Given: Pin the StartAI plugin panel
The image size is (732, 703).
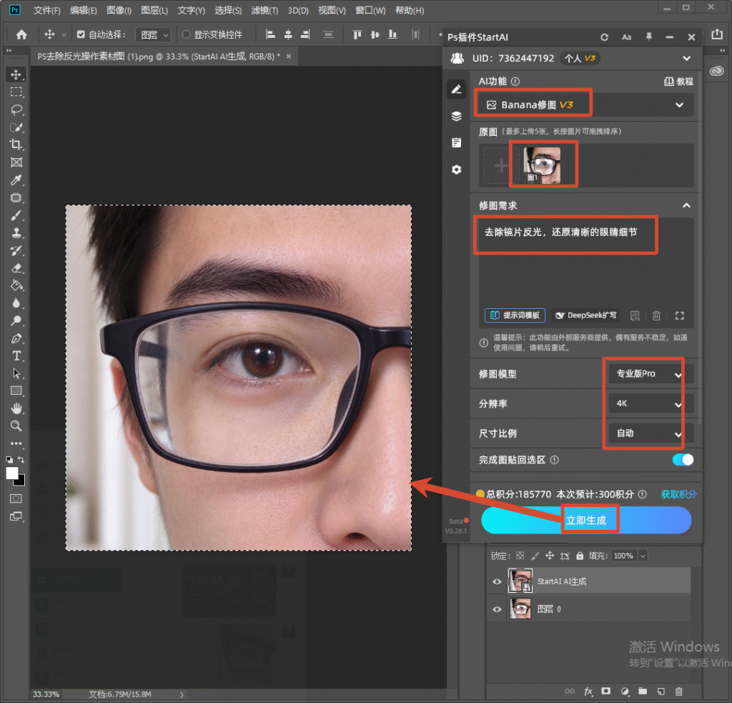Looking at the screenshot, I should pos(649,37).
